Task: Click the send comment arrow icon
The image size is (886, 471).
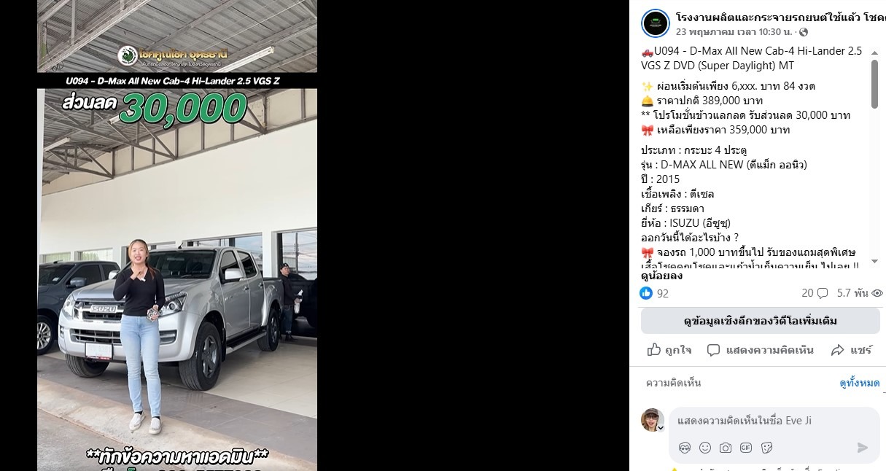Action: click(x=863, y=448)
